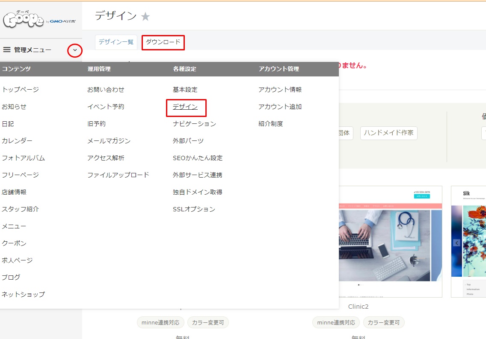This screenshot has height=339, width=486.
Task: Open アカウント追加 link
Action: (280, 107)
